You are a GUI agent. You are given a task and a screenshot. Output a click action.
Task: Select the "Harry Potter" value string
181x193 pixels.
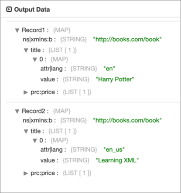115,80
